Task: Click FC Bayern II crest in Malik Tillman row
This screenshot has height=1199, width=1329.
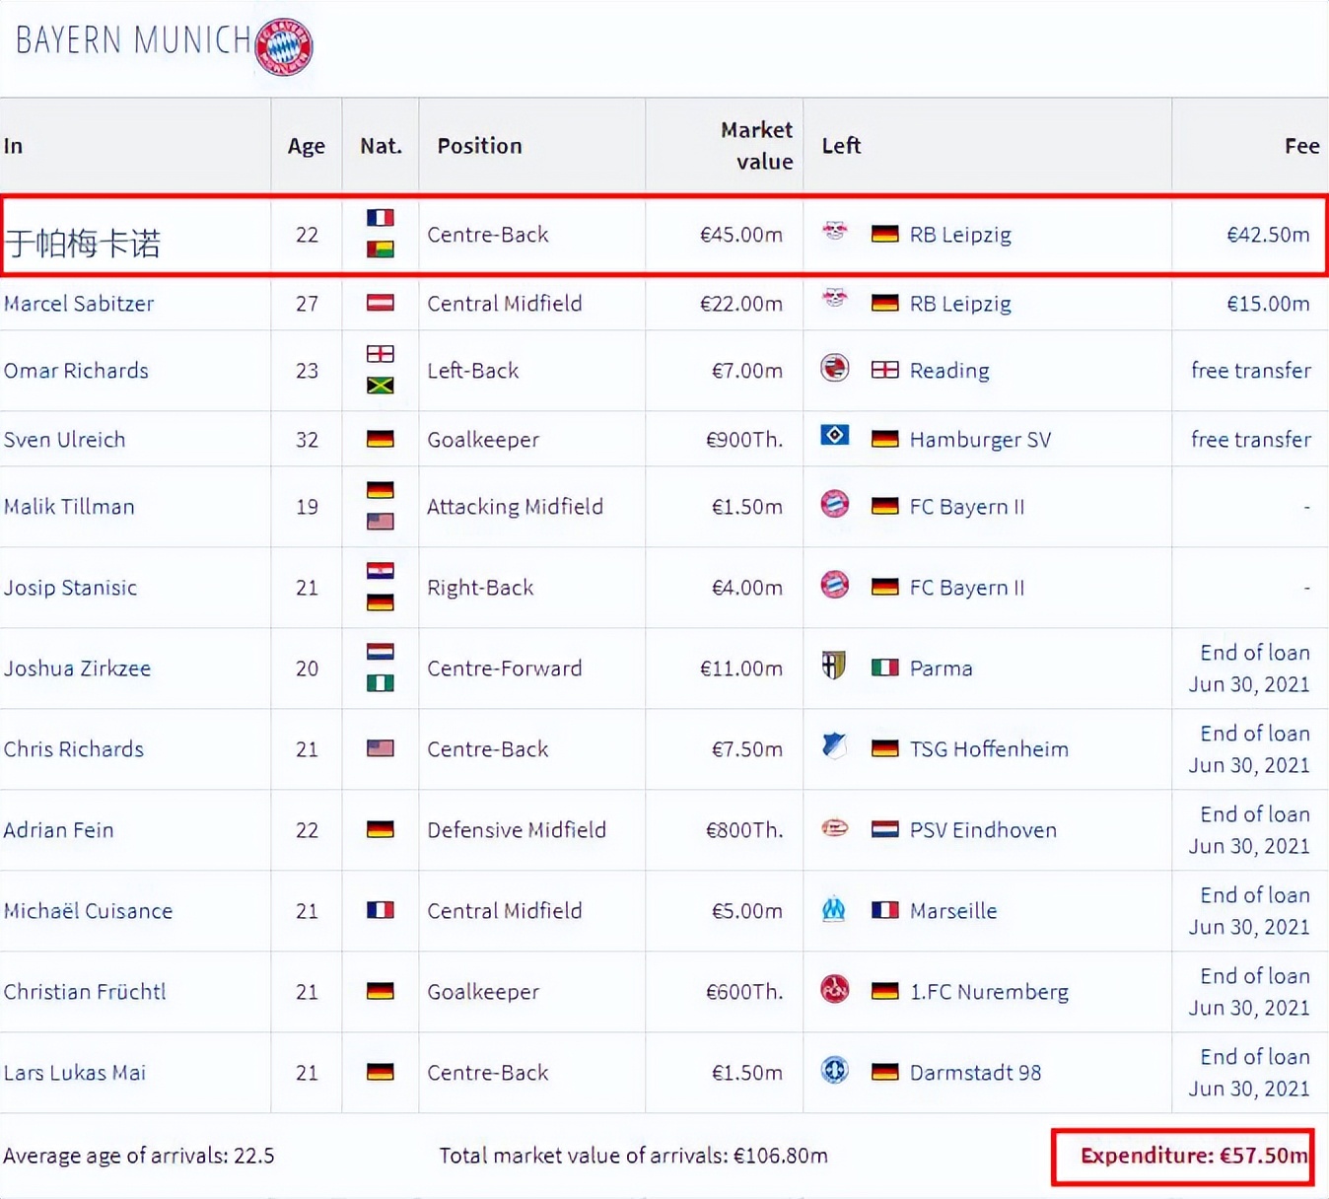Action: tap(835, 504)
